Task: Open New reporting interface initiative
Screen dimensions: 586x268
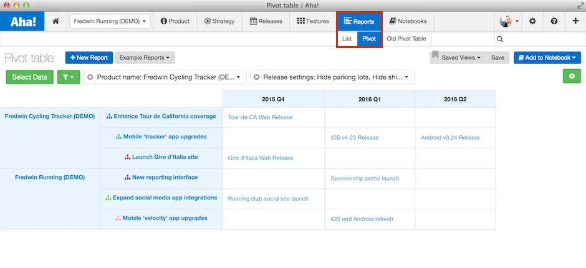Action: pyautogui.click(x=165, y=177)
